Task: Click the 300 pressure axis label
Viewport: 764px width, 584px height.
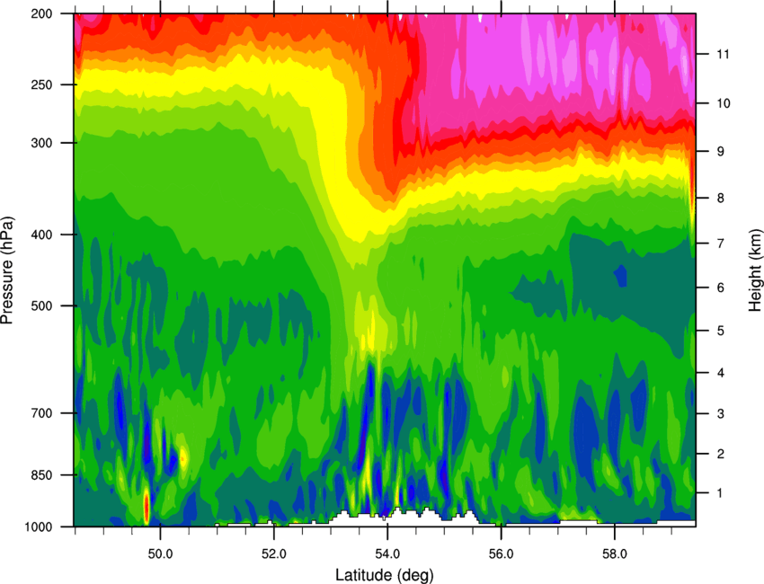Action: tap(43, 143)
